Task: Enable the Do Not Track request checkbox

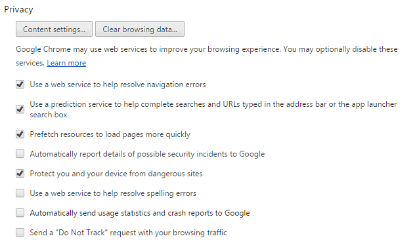Action: 20,232
